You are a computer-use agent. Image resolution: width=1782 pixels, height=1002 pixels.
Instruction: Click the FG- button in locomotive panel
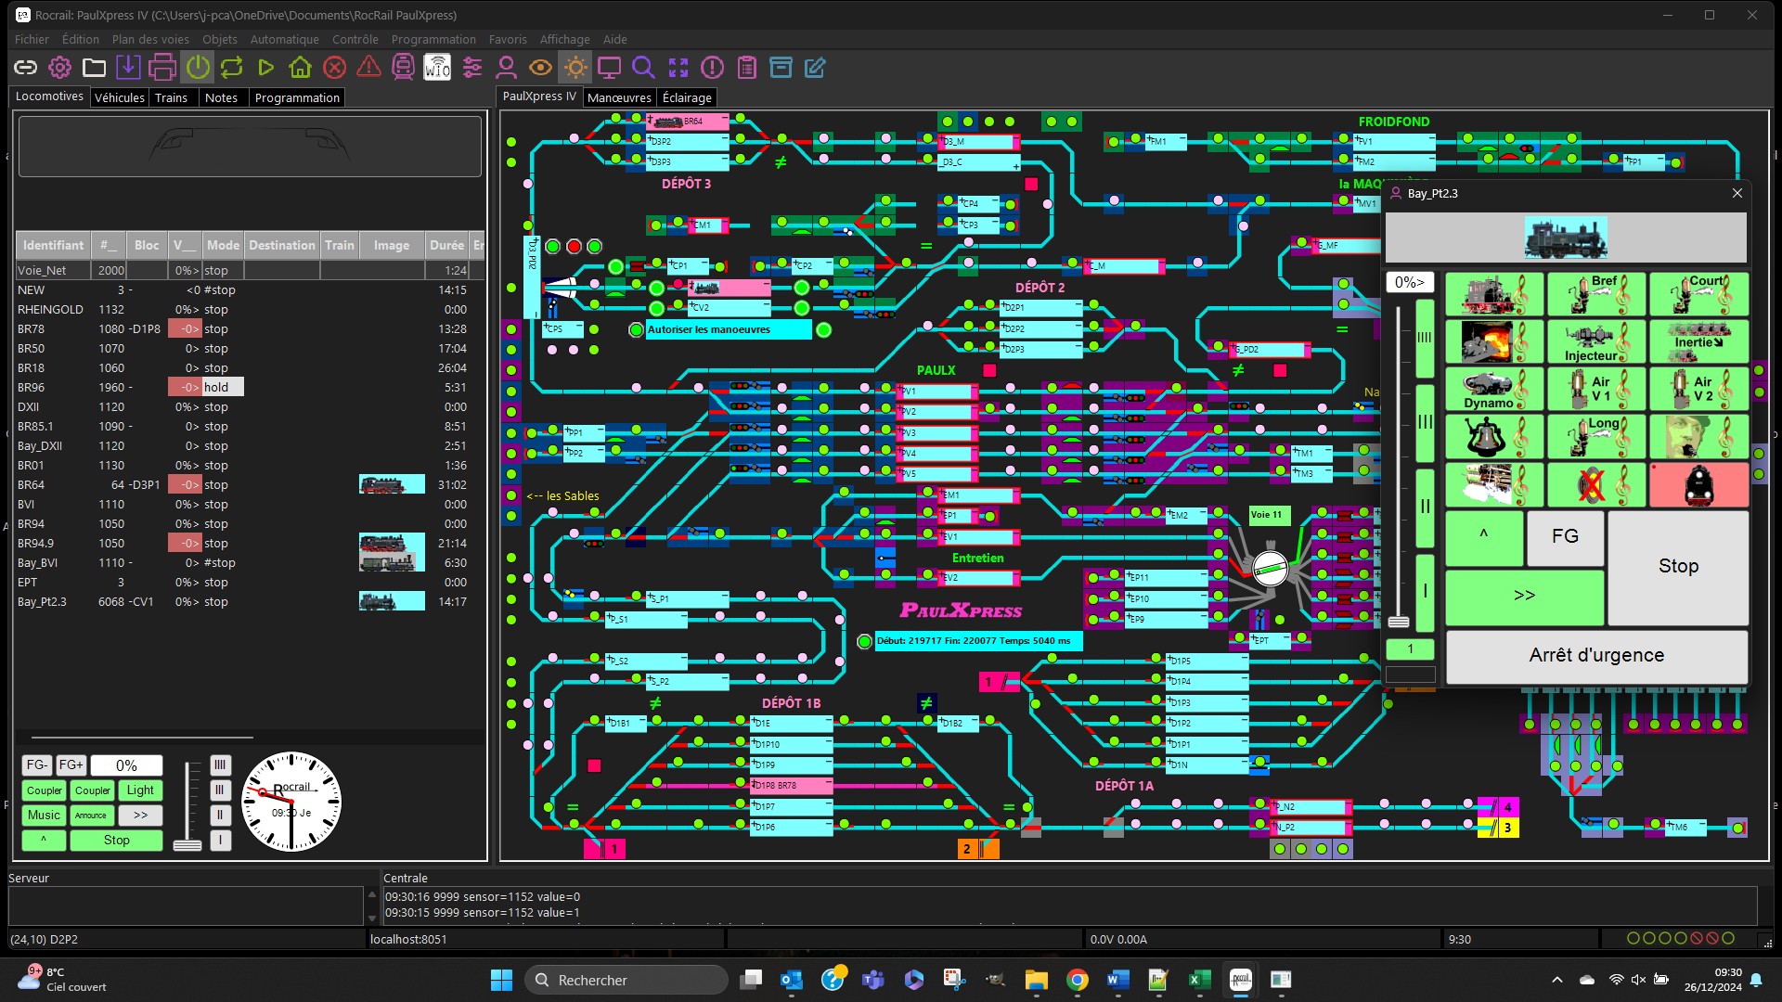tap(36, 765)
